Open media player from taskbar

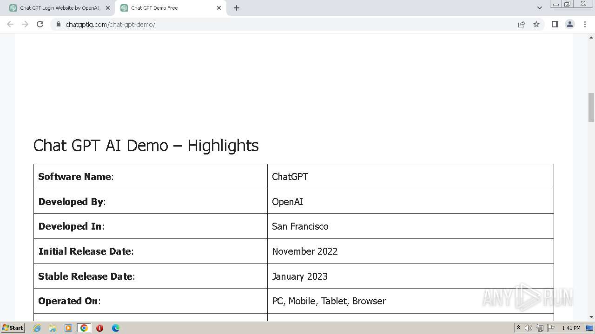[68, 328]
